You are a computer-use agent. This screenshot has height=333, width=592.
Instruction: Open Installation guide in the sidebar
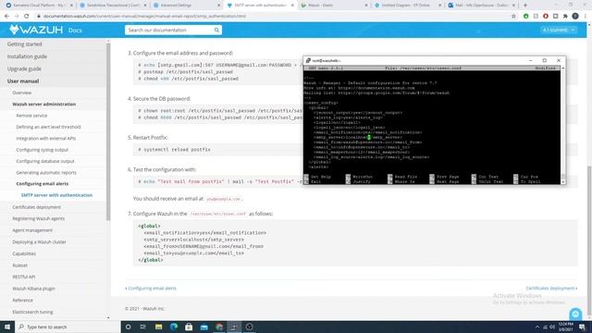[27, 56]
